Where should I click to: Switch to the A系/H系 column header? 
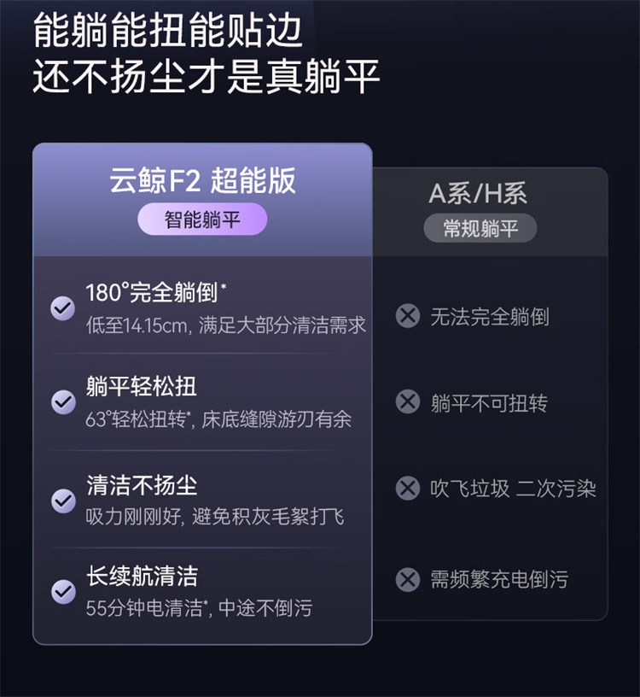coord(478,194)
